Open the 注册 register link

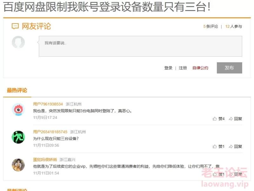click(183, 68)
